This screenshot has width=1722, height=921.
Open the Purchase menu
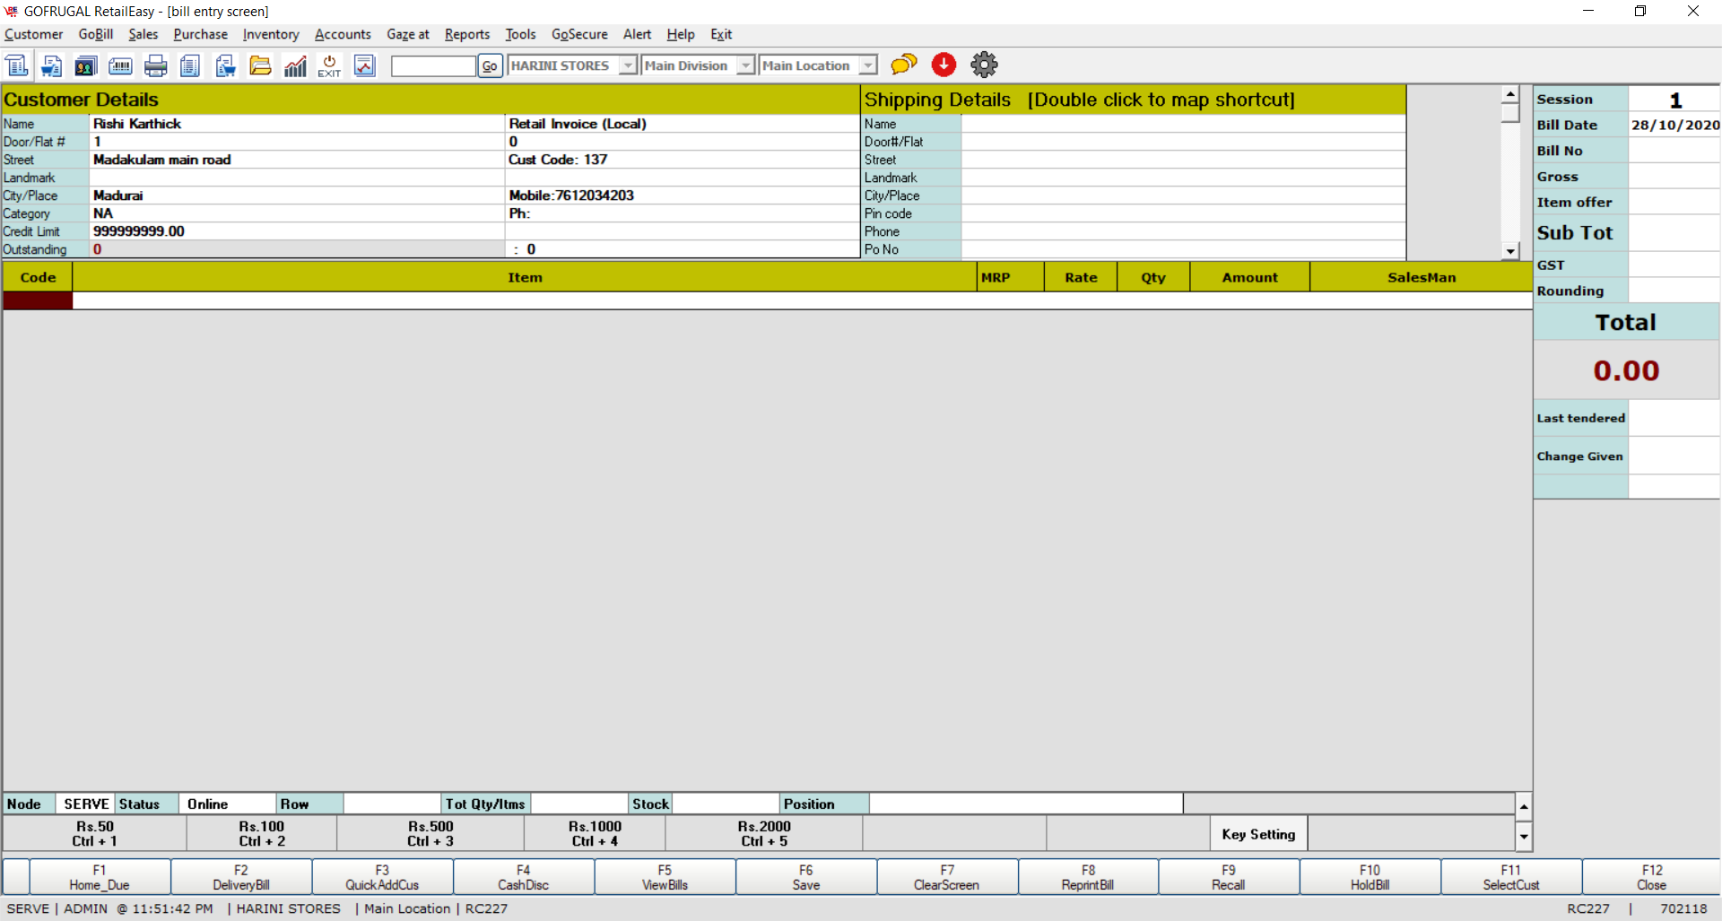click(x=201, y=34)
